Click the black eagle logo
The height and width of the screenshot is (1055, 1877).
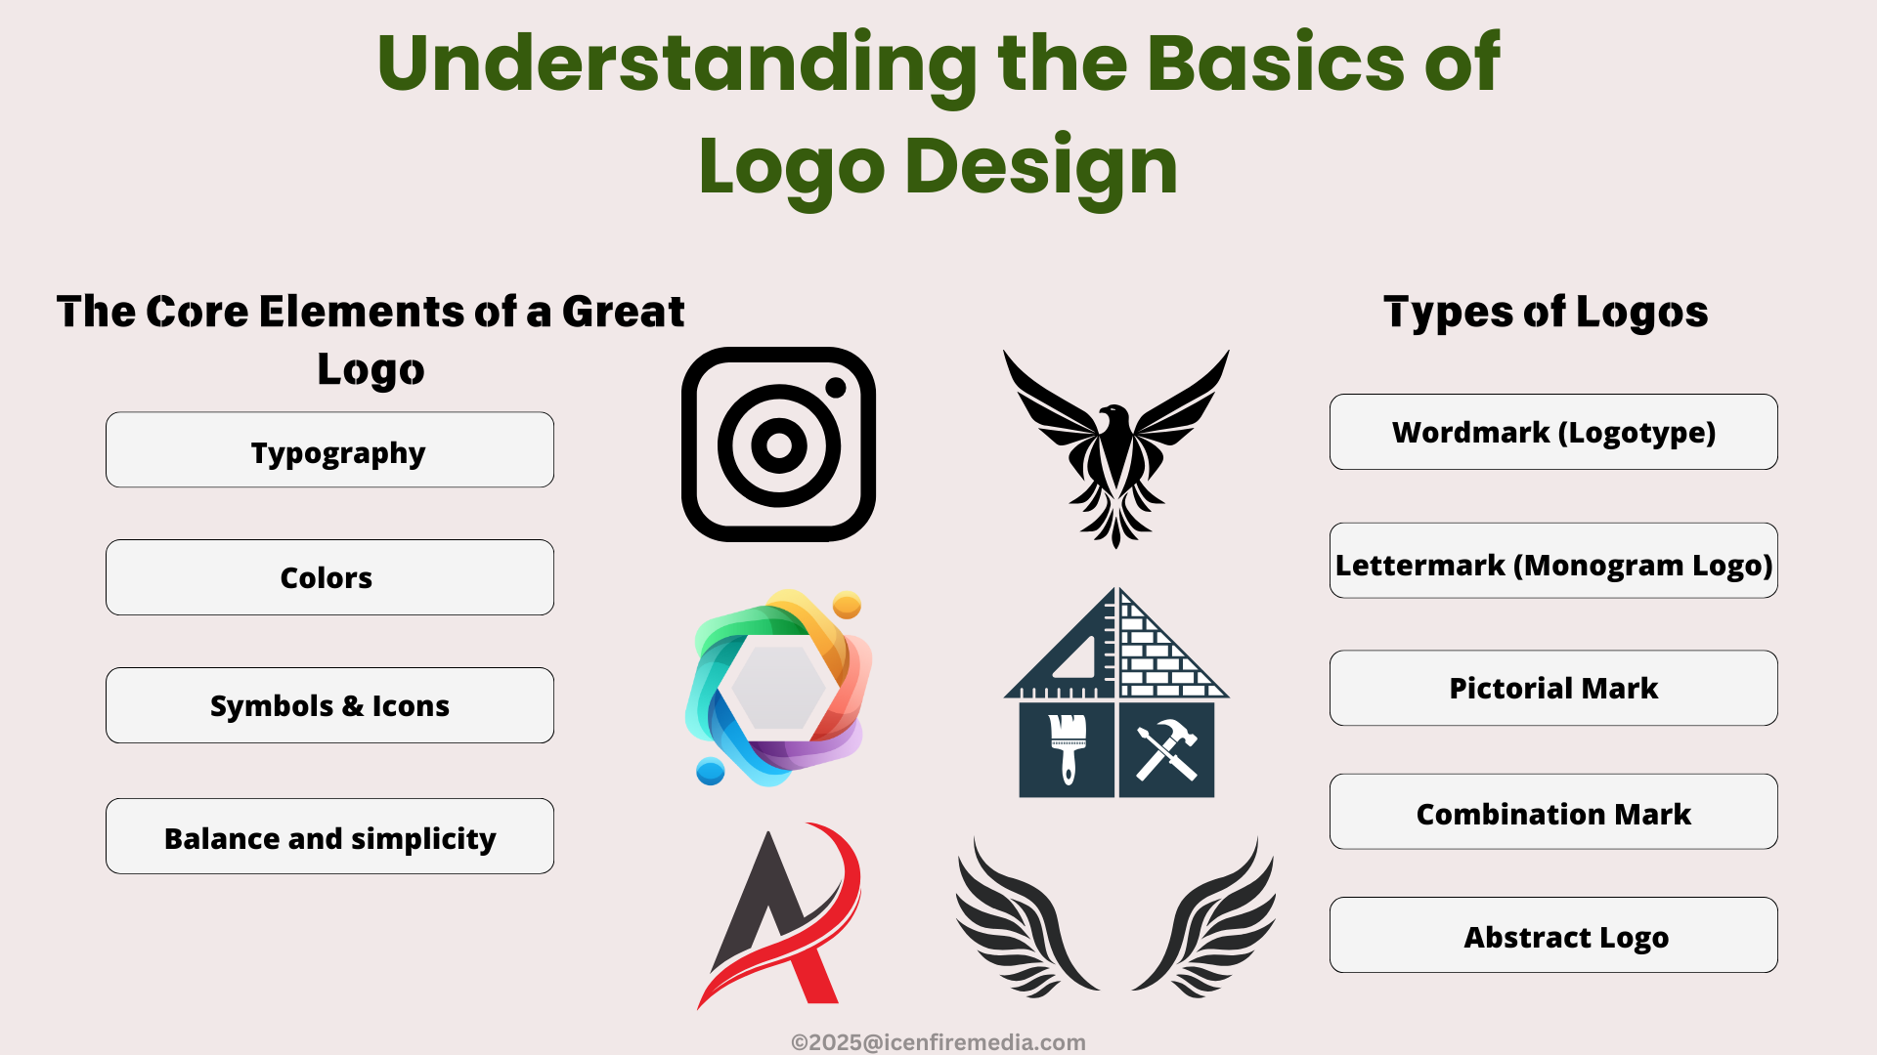(x=1116, y=449)
